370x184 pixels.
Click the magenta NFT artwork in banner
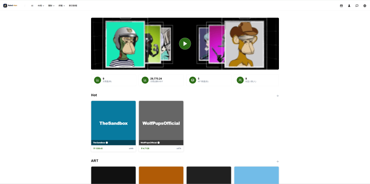pyautogui.click(x=217, y=44)
